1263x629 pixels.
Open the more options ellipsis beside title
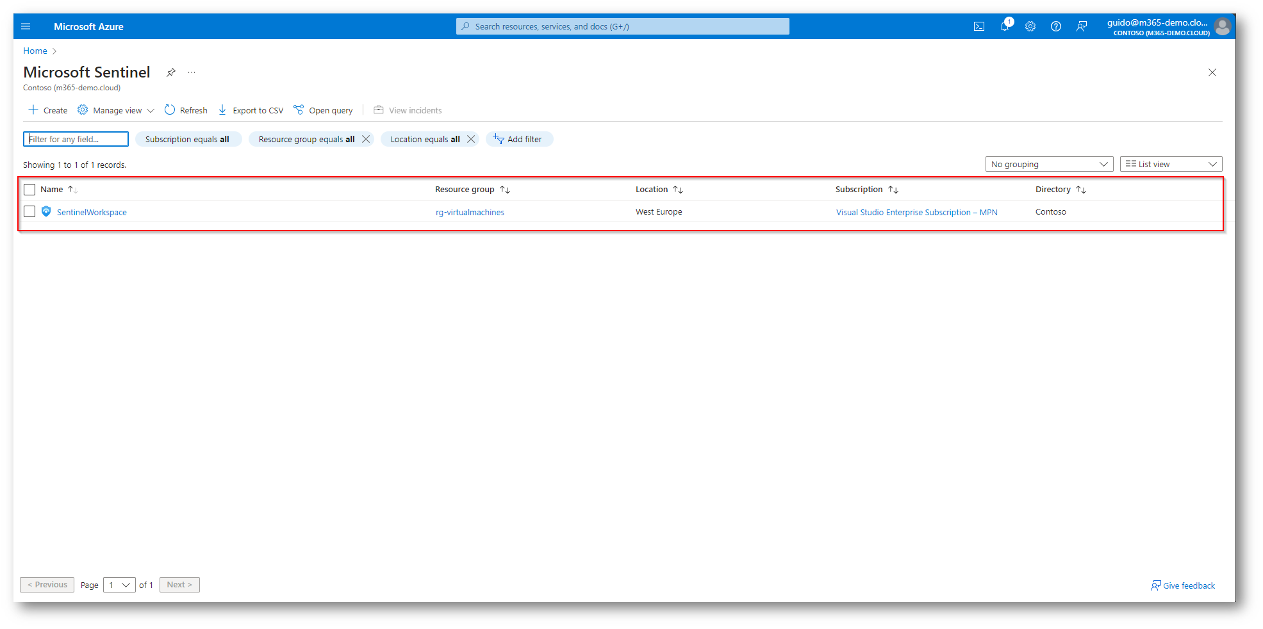192,72
